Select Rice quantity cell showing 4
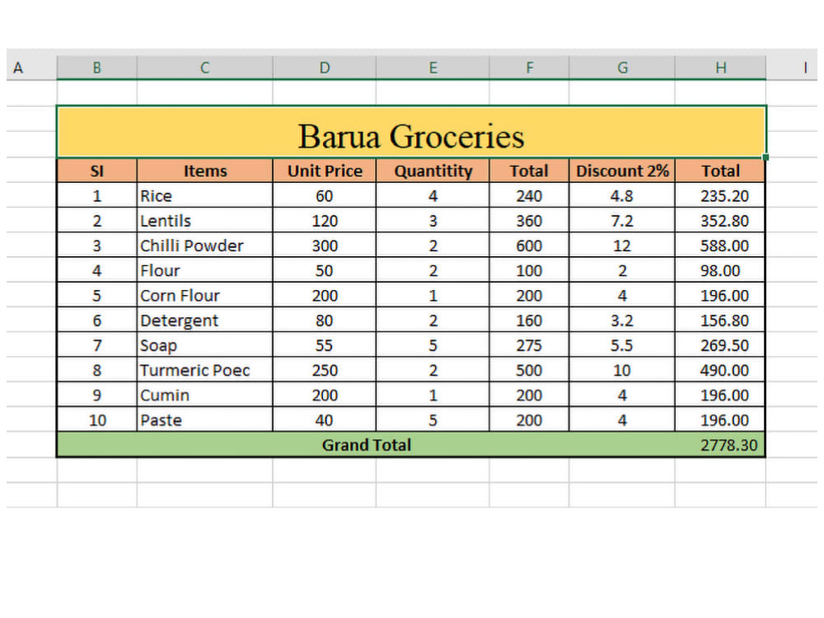This screenshot has width=824, height=618. pos(433,195)
